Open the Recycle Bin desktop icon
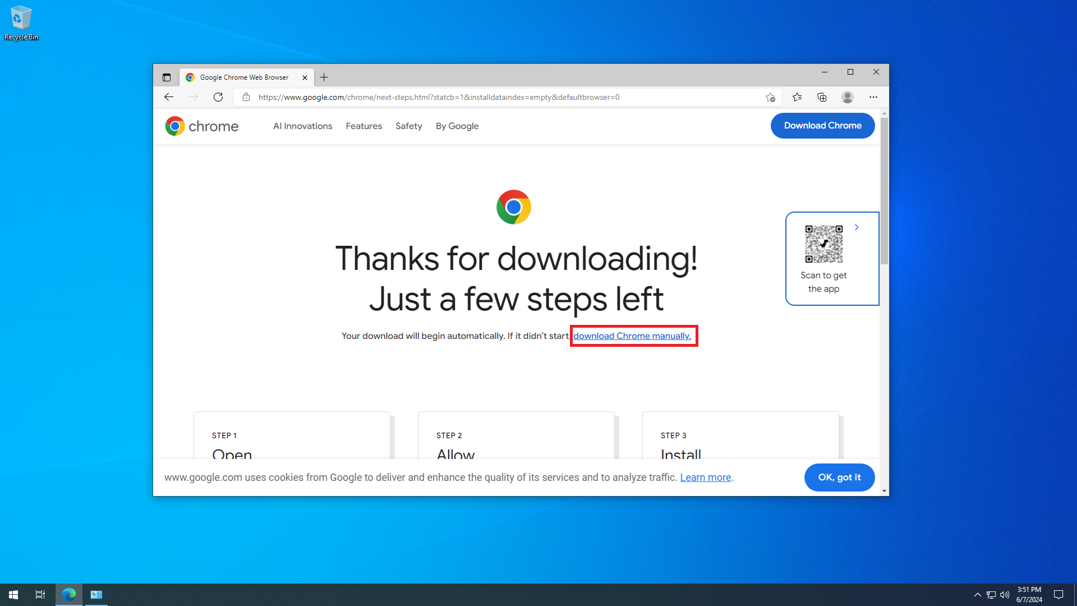The image size is (1077, 606). click(21, 23)
